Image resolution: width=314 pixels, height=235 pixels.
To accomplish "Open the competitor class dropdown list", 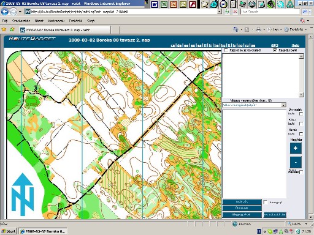I will click(x=283, y=105).
